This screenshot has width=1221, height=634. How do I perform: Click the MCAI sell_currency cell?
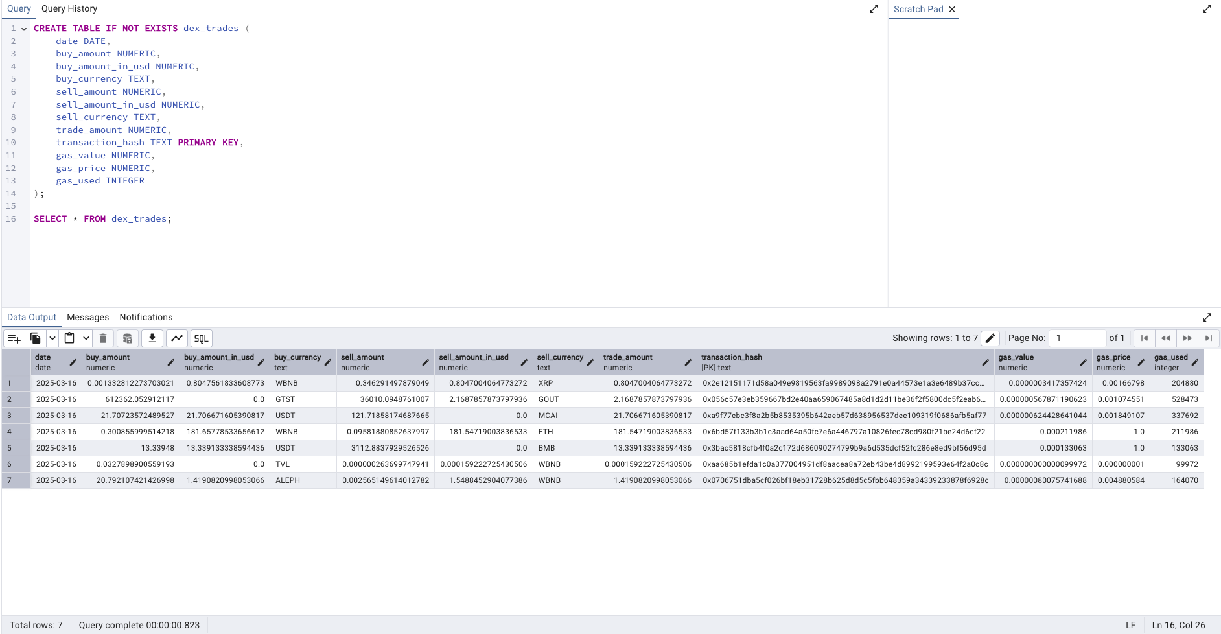coord(566,416)
